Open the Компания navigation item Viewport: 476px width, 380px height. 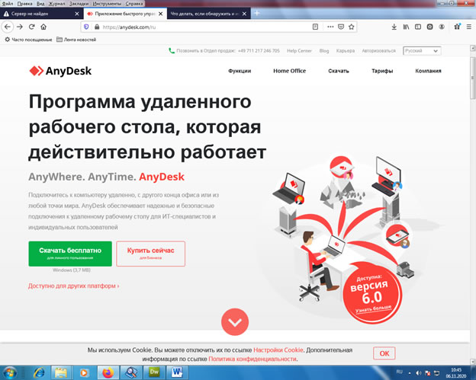click(x=428, y=71)
